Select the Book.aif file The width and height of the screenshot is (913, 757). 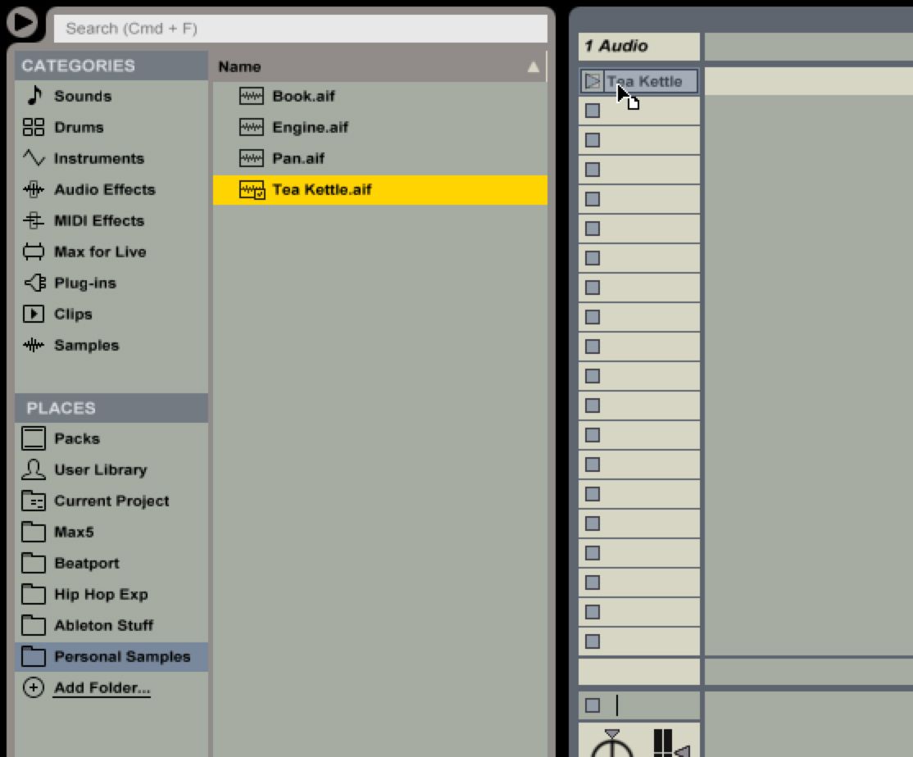pos(380,96)
